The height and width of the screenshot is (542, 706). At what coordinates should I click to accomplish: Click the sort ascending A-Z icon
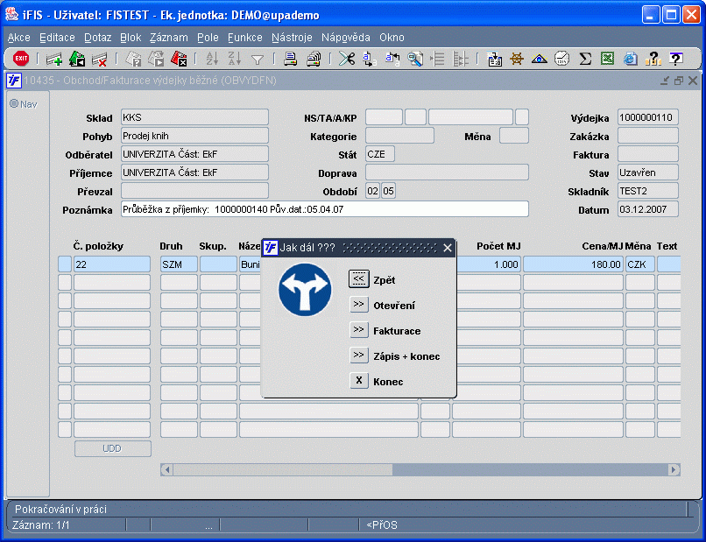212,60
